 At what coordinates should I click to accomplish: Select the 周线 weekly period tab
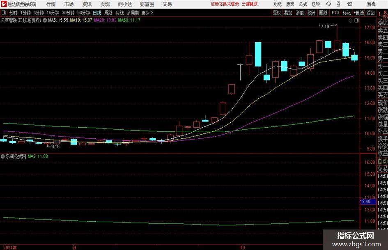tap(108, 13)
